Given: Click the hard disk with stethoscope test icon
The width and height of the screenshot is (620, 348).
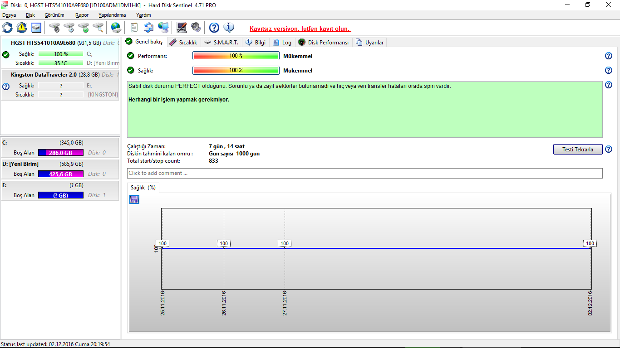Looking at the screenshot, I should click(54, 28).
